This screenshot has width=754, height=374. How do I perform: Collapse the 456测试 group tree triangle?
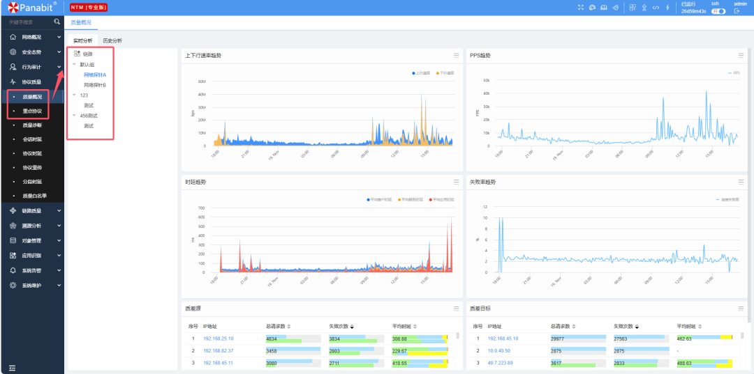(x=74, y=116)
